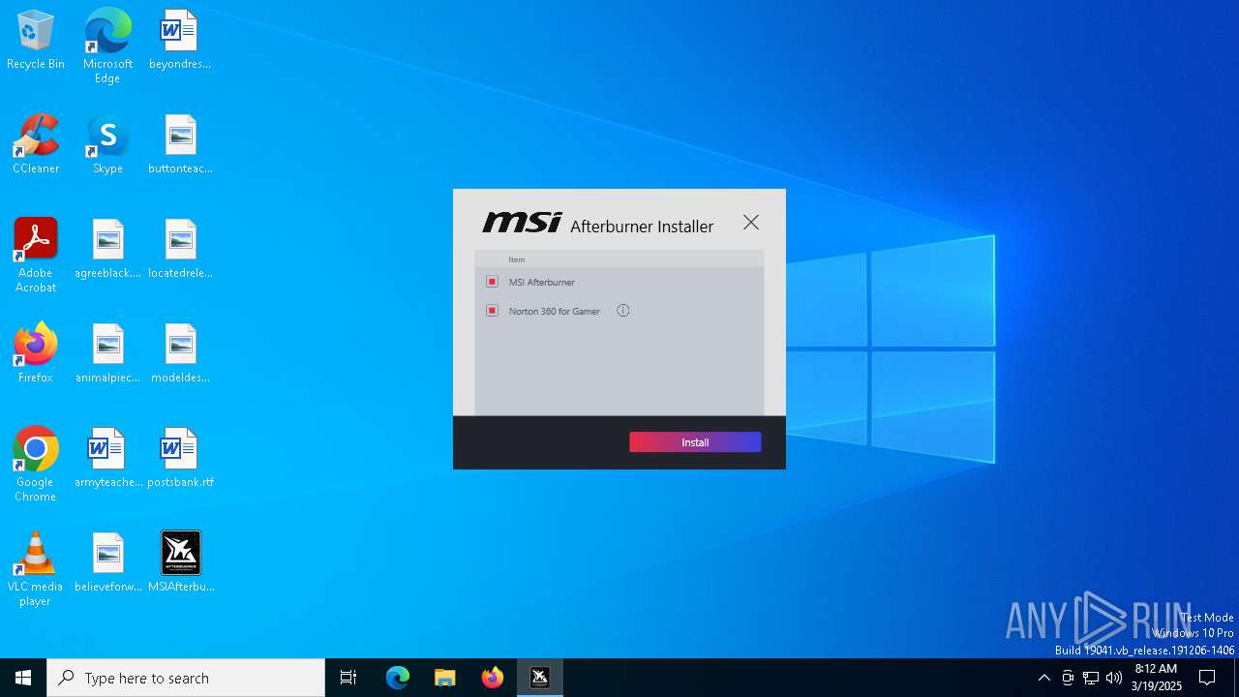This screenshot has height=697, width=1239.
Task: Show hidden system tray icons
Action: [x=1043, y=678]
